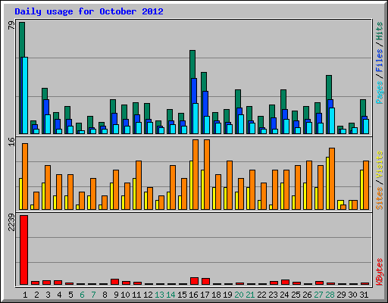Click day label '27' on the x-axis
Viewport: 388px width, 303px height.
pos(318,295)
